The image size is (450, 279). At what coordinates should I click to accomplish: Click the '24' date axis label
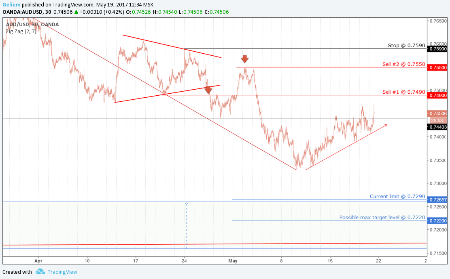[x=184, y=261]
